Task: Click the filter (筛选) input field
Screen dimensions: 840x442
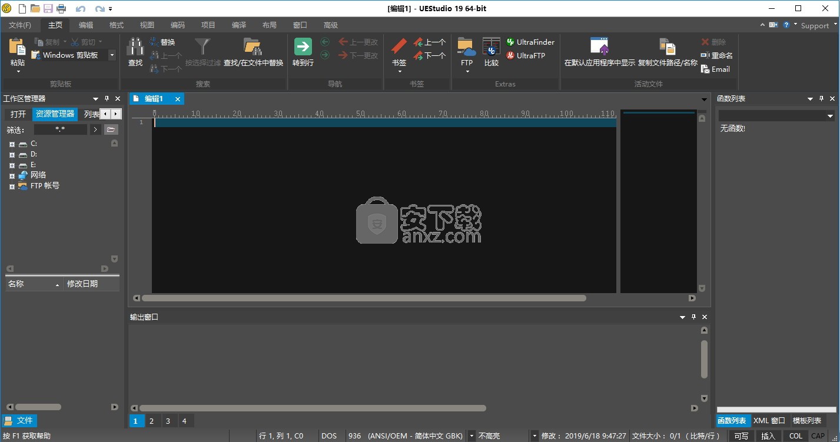Action: tap(60, 129)
